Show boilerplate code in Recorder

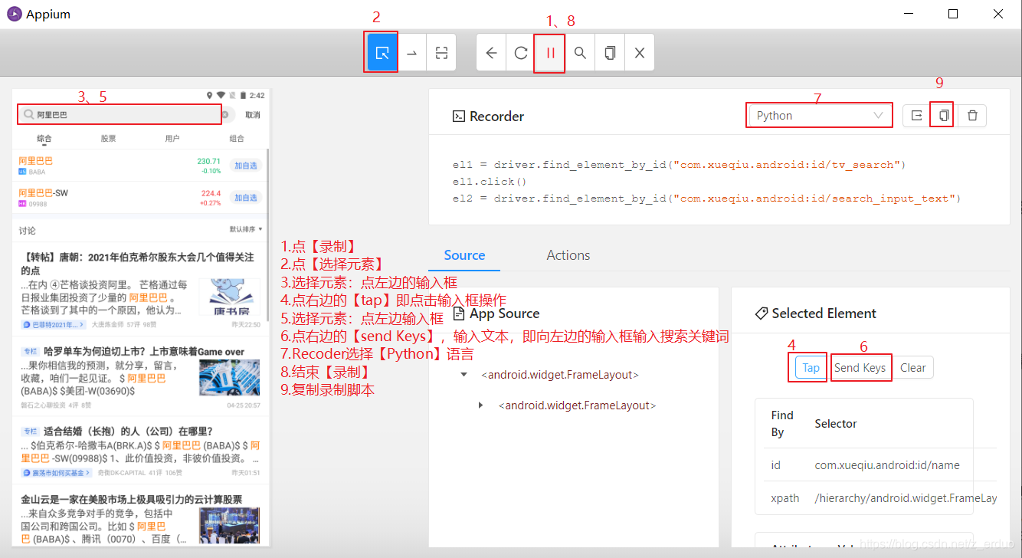tap(916, 115)
